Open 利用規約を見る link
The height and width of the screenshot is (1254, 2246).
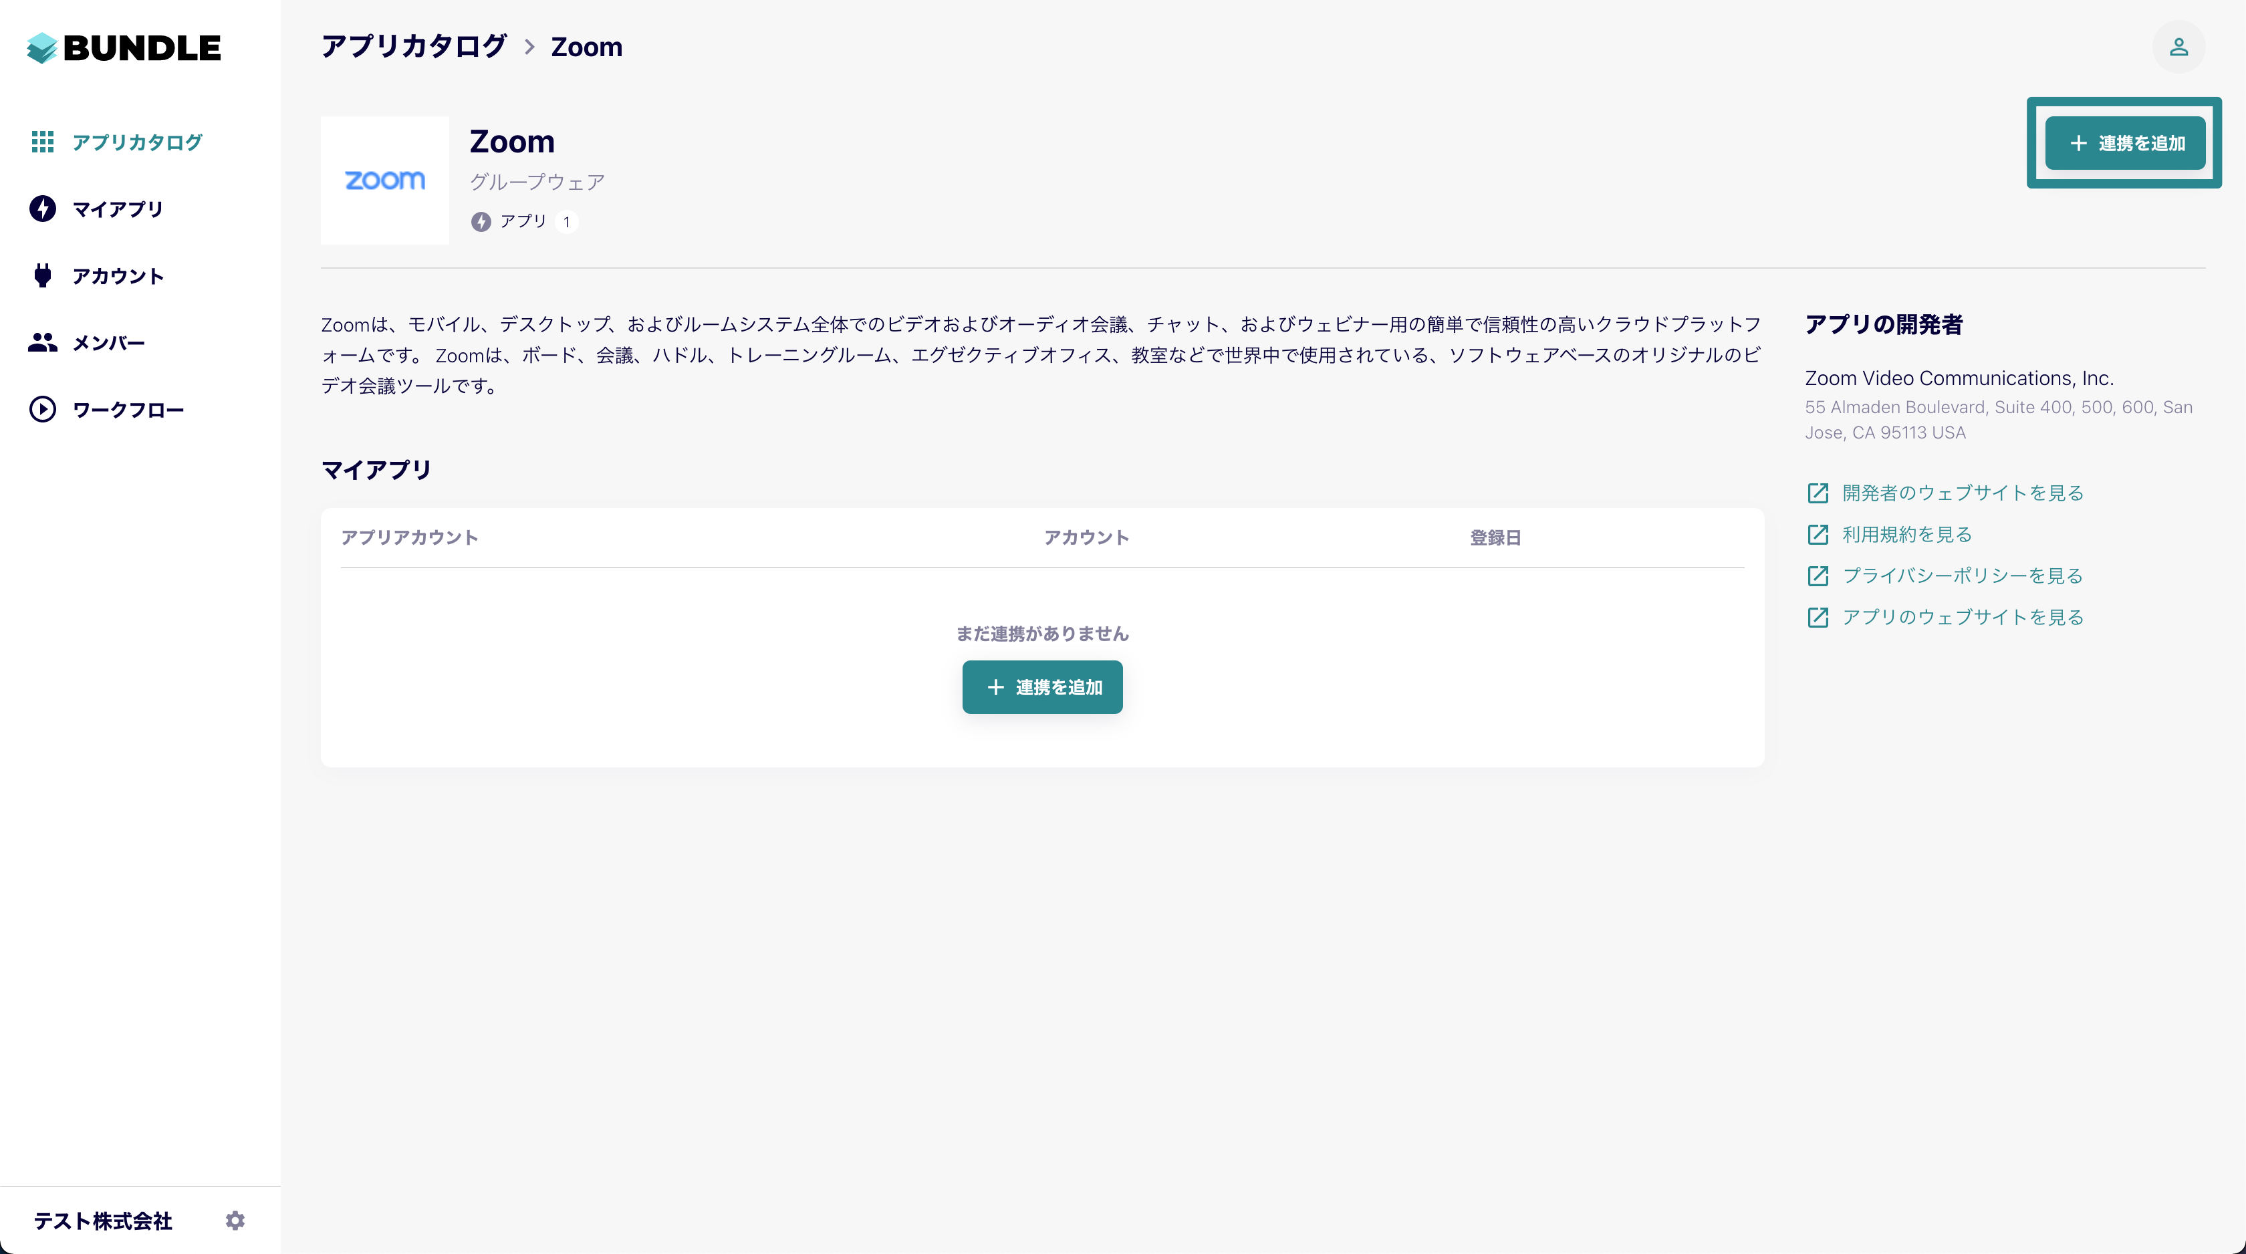1907,535
